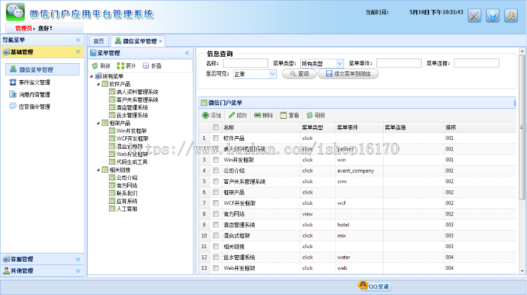The image size is (527, 295).
Task: Click the 菜单事件 input field
Action: click(x=399, y=63)
